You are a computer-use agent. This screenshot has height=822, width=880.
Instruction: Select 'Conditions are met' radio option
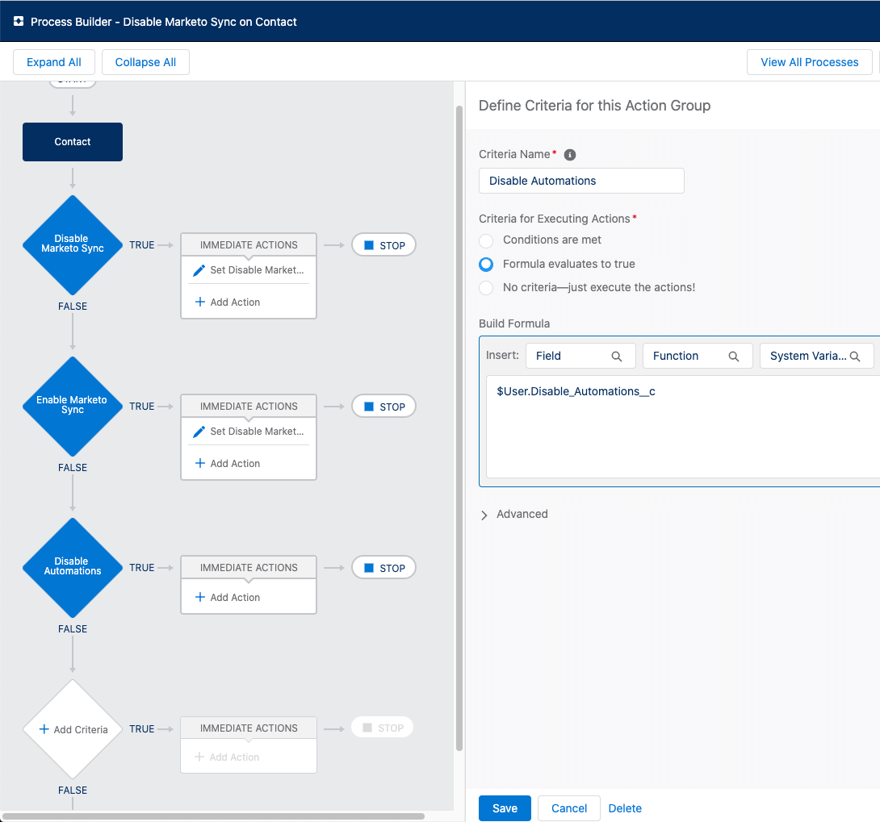coord(486,240)
